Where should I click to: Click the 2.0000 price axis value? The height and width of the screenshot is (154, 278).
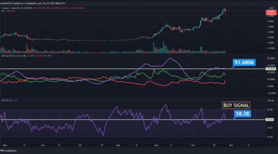tap(271, 21)
